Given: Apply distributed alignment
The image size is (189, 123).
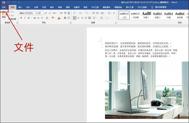Looking at the screenshot, I should 89,18.
